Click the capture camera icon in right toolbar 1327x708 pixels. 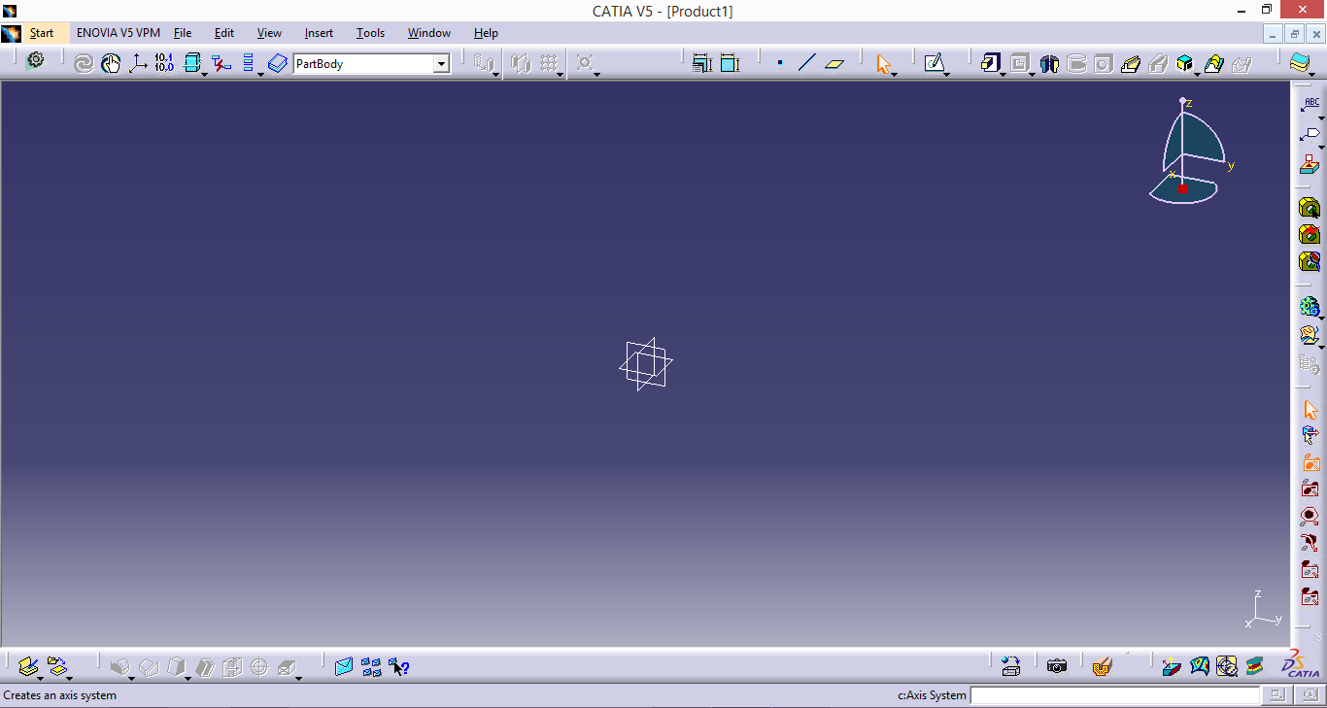coord(1310,463)
